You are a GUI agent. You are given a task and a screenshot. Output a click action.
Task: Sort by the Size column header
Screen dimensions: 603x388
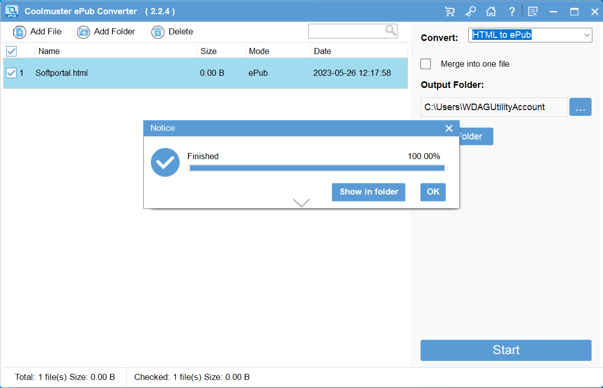(222, 51)
